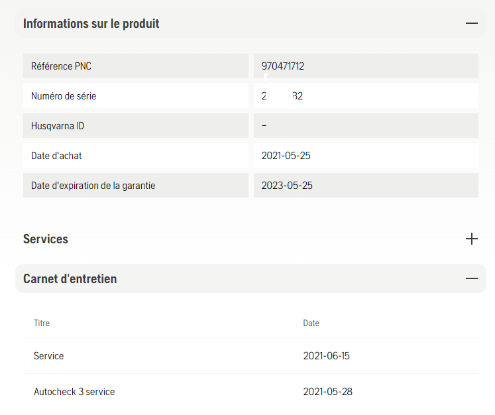Open the Autocheck 3 service entry
Image resolution: width=495 pixels, height=415 pixels.
pyautogui.click(x=74, y=392)
